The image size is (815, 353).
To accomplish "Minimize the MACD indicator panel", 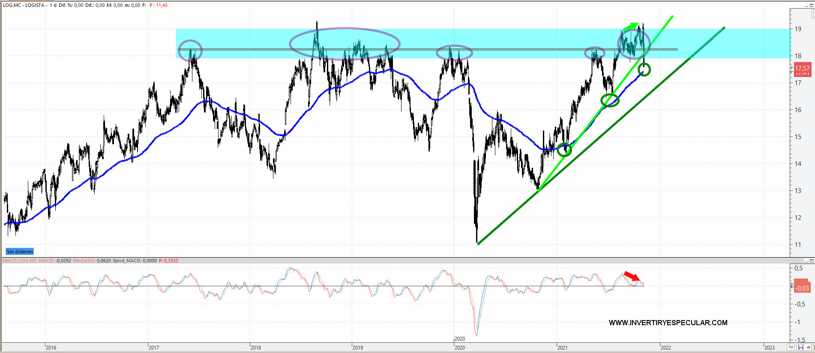I will (806, 261).
